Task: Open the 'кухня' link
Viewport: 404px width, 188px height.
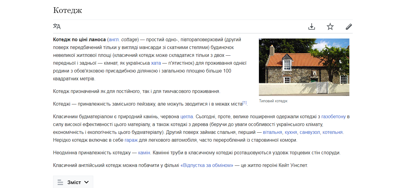Action: [x=291, y=132]
